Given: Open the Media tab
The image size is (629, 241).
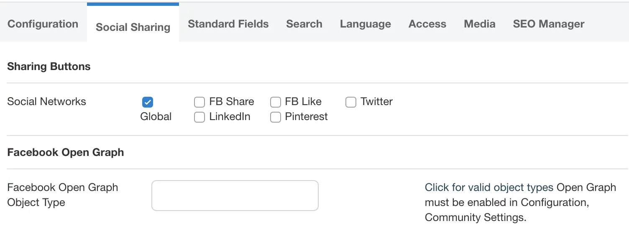Looking at the screenshot, I should tap(479, 24).
